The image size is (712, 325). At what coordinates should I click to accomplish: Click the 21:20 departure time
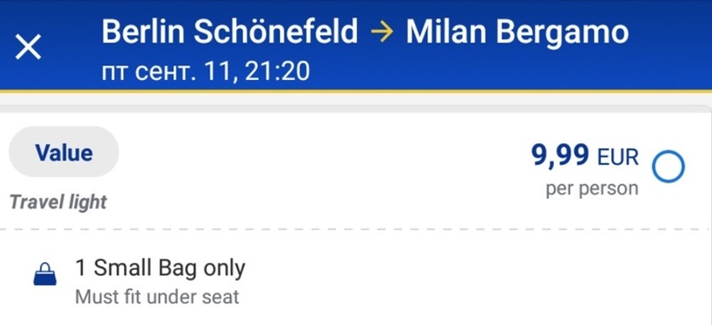(278, 71)
